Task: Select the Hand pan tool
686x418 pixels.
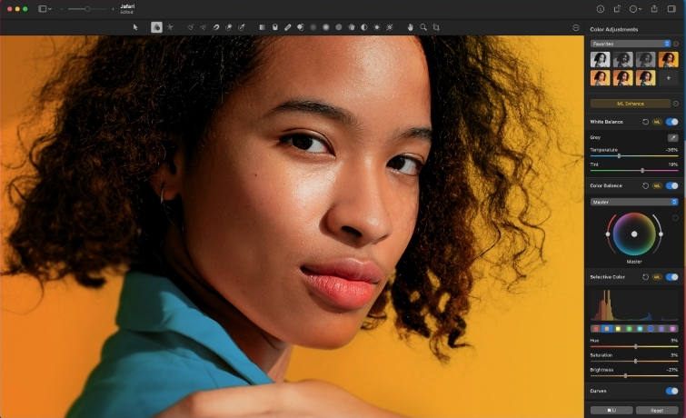Action: [411, 27]
